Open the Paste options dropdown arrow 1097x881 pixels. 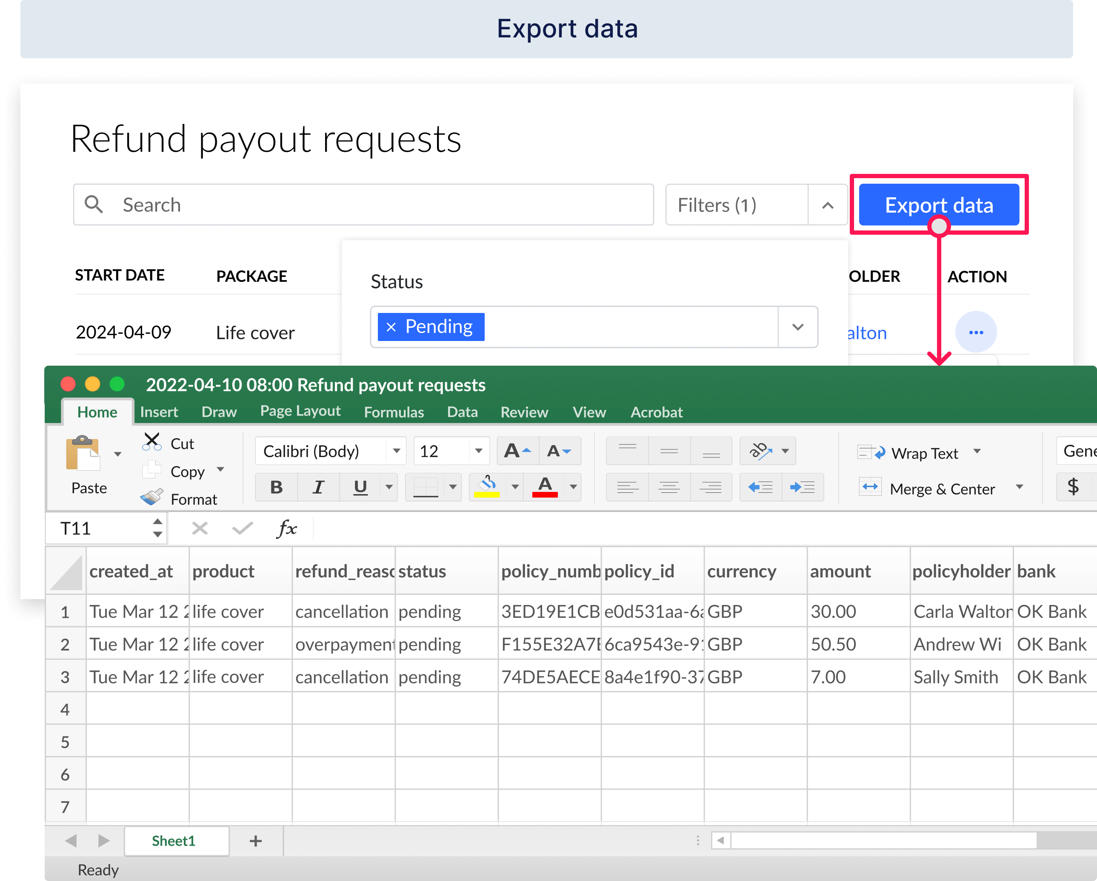coord(118,454)
